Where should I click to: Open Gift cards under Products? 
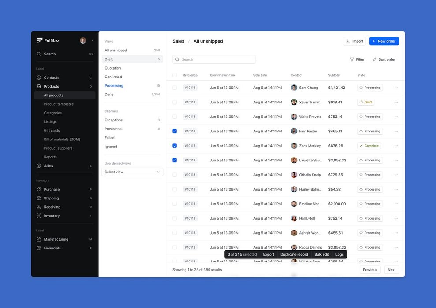point(52,131)
